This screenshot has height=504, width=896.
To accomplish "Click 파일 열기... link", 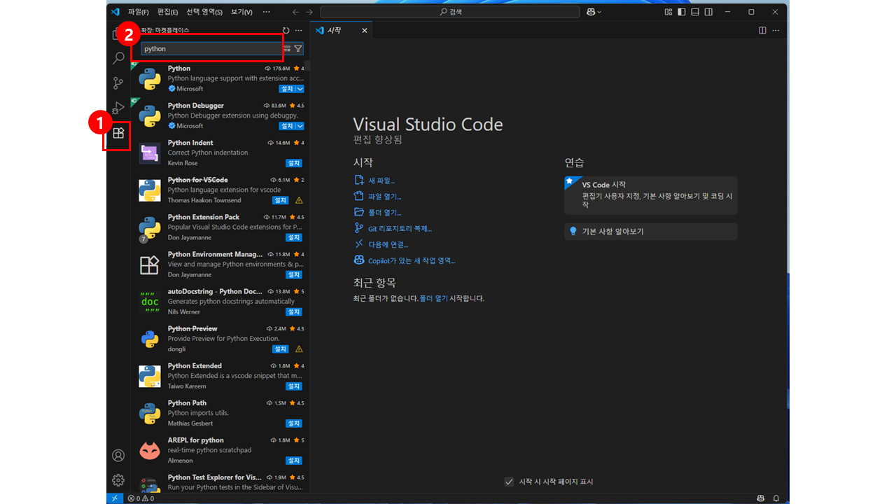I will (x=385, y=197).
